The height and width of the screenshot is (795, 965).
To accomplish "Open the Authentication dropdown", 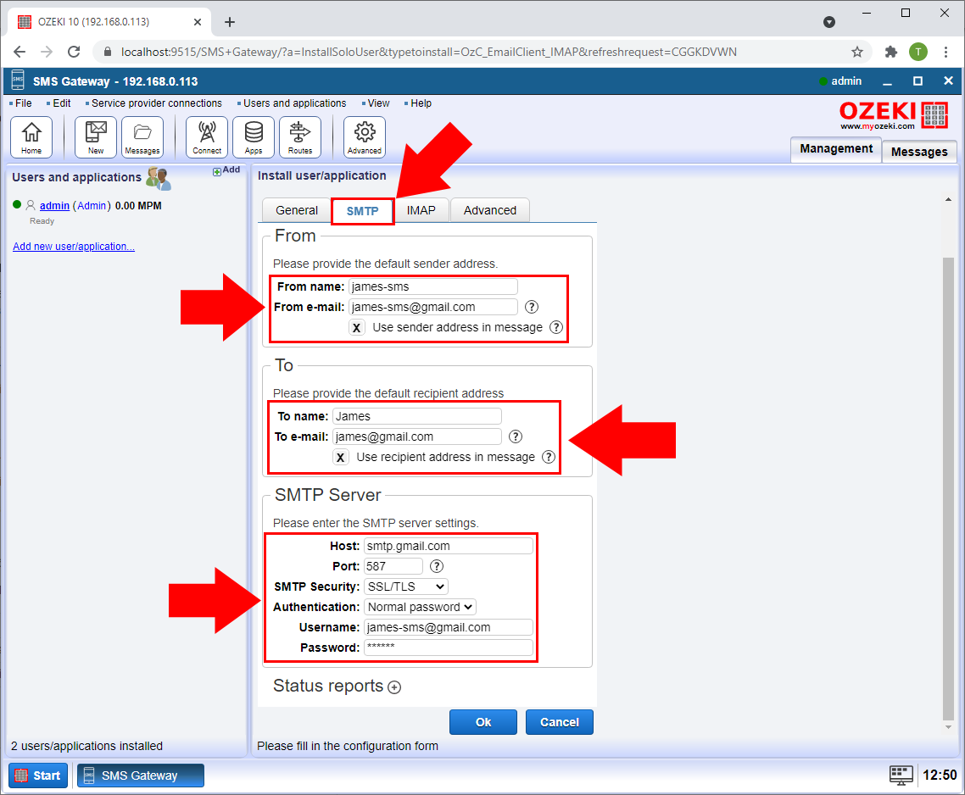I will tap(421, 607).
